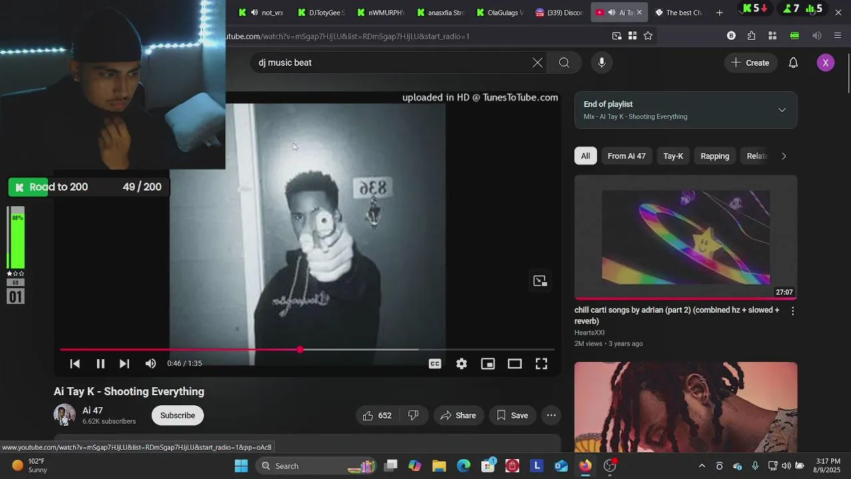Open a new browser tab
This screenshot has width=851, height=479.
point(719,12)
